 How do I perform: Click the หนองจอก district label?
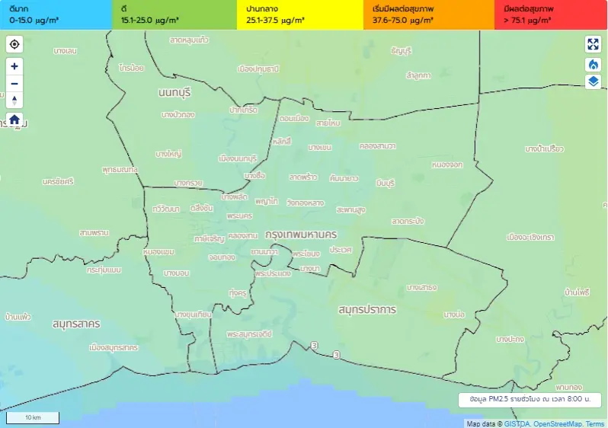click(x=447, y=164)
